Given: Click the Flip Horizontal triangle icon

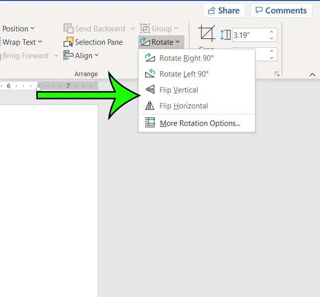Looking at the screenshot, I should coord(150,106).
